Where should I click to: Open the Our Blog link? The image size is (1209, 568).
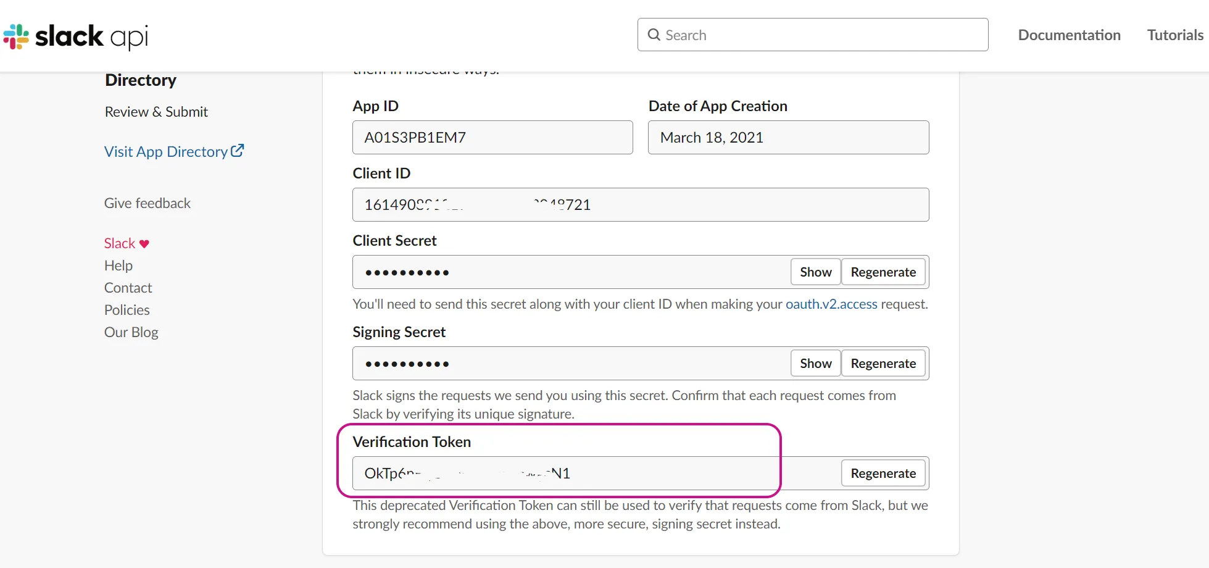(131, 332)
